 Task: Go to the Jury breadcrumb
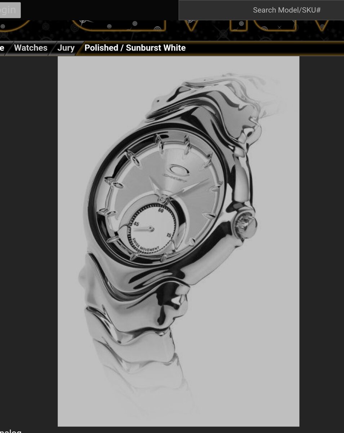[66, 48]
